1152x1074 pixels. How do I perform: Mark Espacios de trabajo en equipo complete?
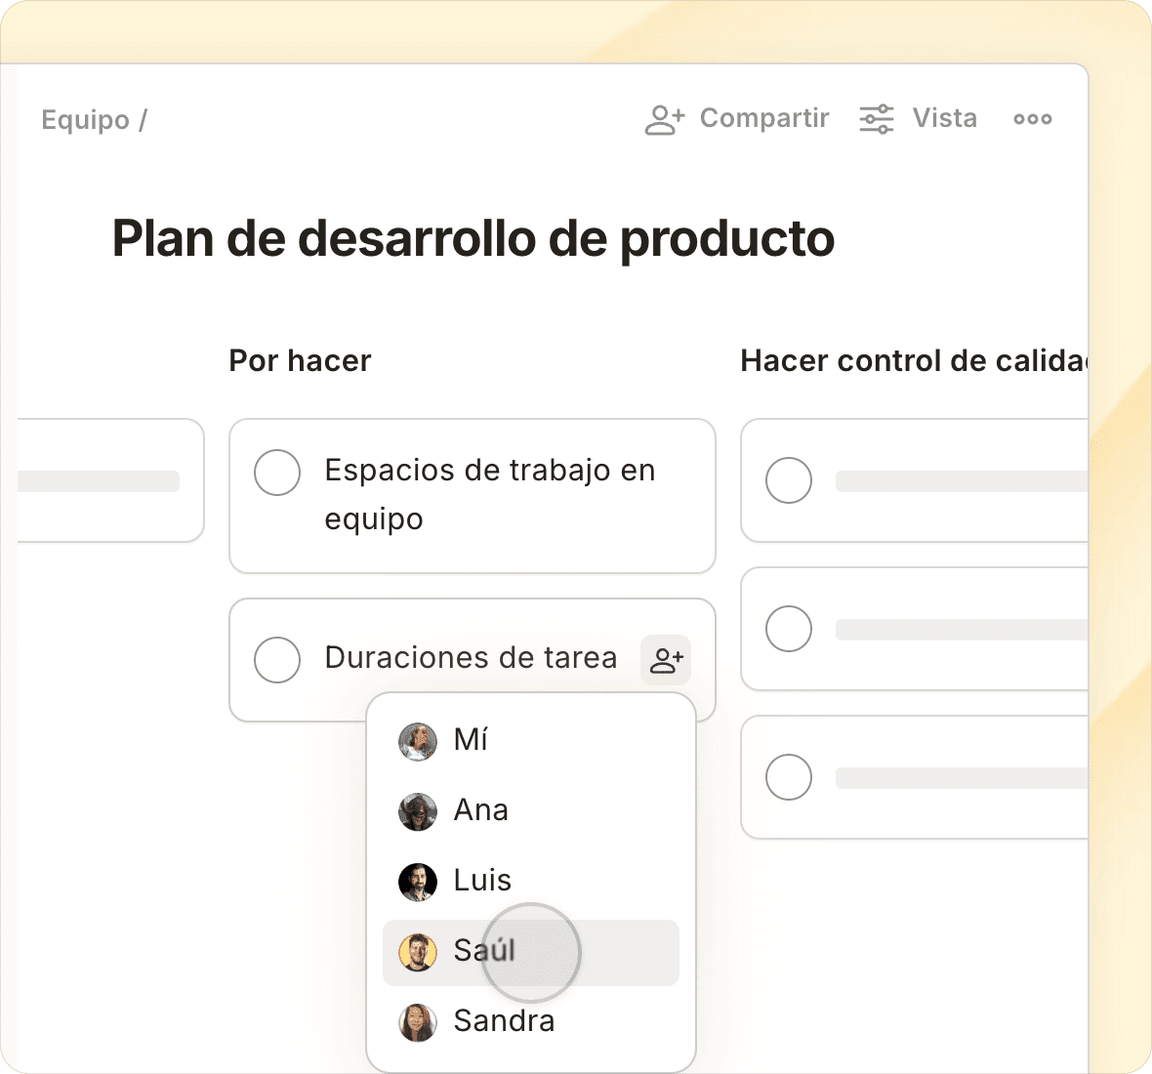tap(277, 473)
